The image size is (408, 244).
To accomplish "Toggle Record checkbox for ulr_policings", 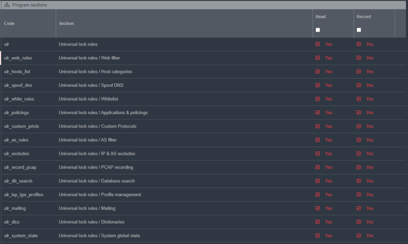I will tap(359, 113).
